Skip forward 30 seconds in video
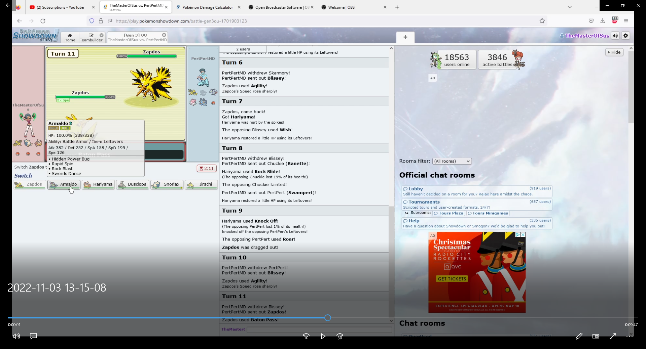The height and width of the screenshot is (349, 646). point(340,336)
